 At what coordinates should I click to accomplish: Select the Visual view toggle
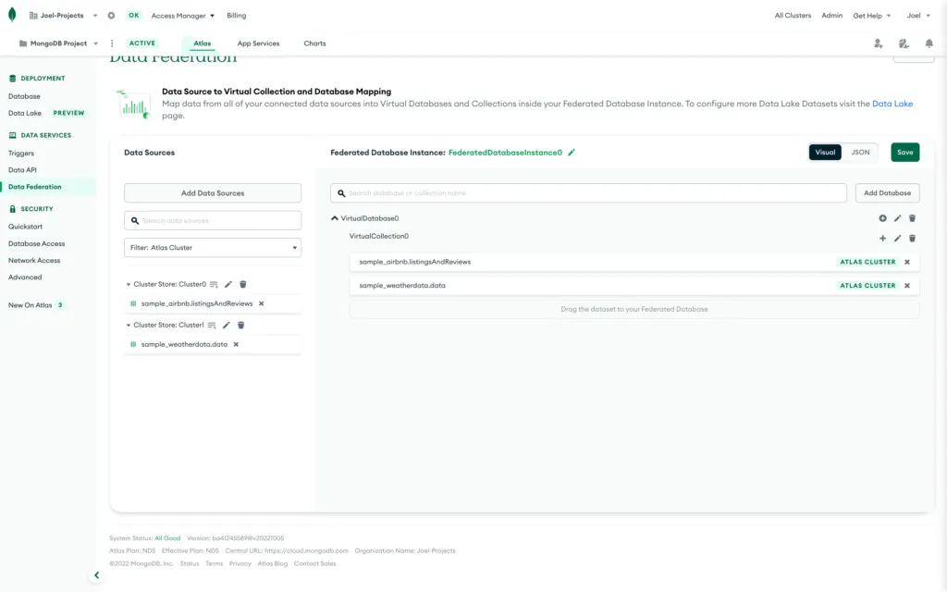click(825, 152)
